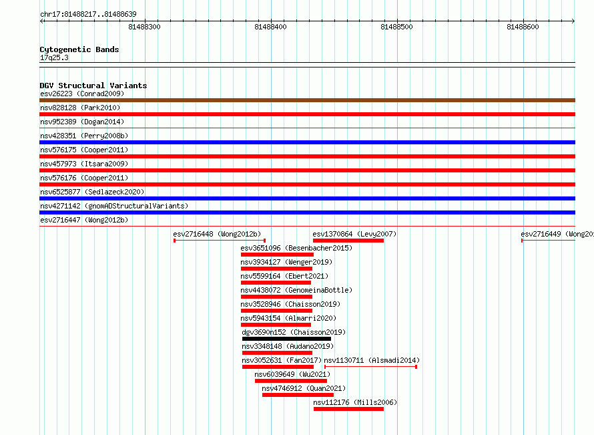
Task: Click the red bar under nsv5599164
Action: click(276, 283)
